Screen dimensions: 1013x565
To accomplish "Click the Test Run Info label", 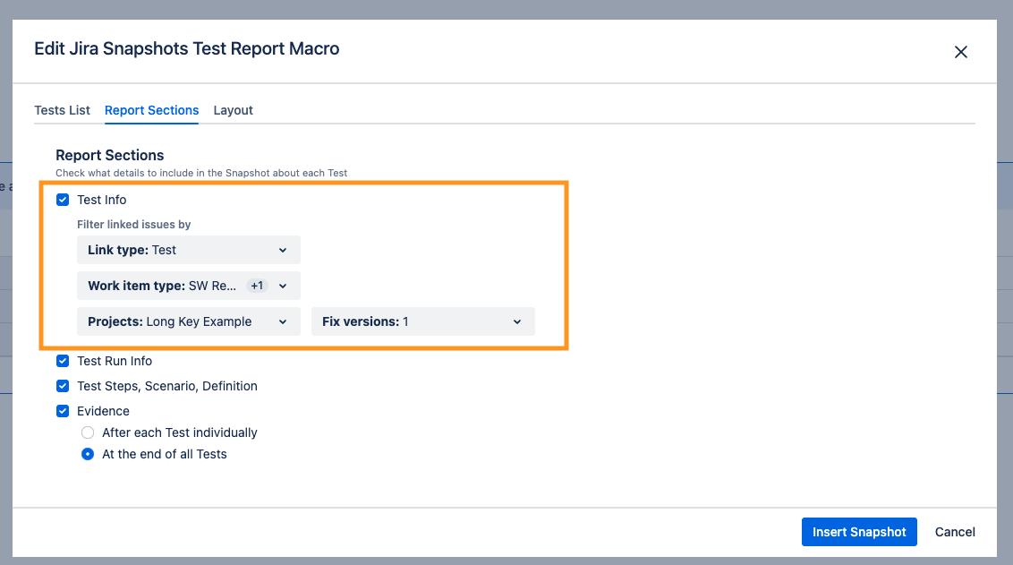I will [x=115, y=361].
